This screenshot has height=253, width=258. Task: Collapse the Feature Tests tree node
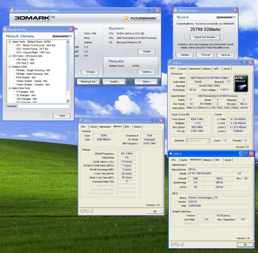(x=10, y=67)
